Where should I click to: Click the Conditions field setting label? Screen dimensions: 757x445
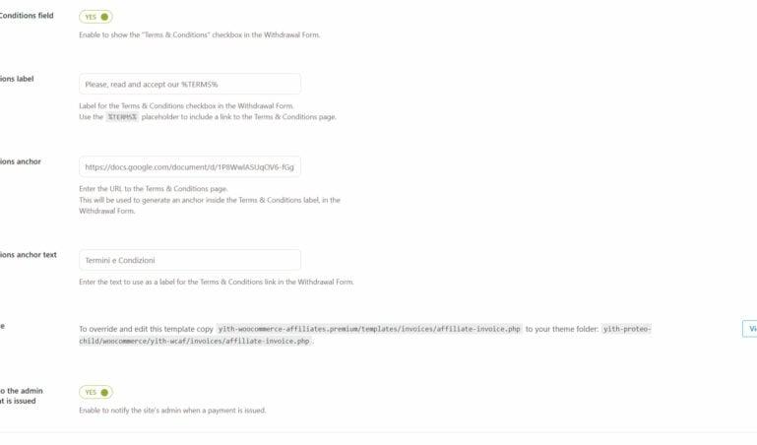[x=27, y=16]
